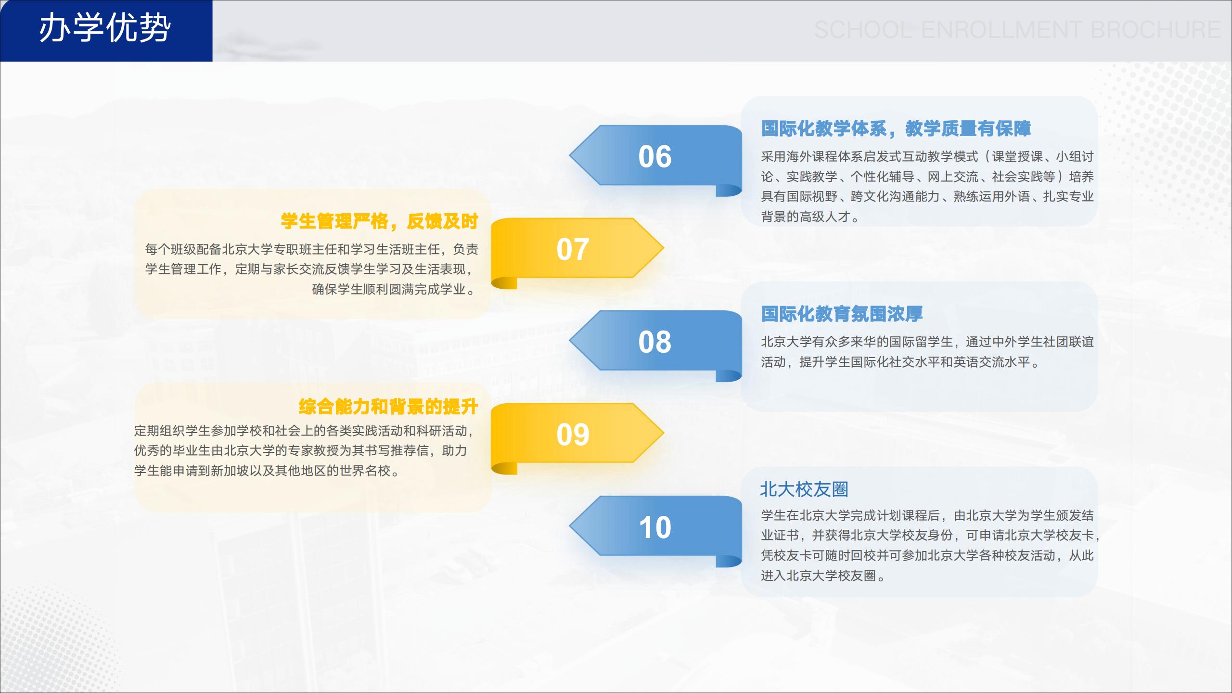
Task: Click the line 确保学生顺利圆满完成学业。
Action: click(x=395, y=289)
